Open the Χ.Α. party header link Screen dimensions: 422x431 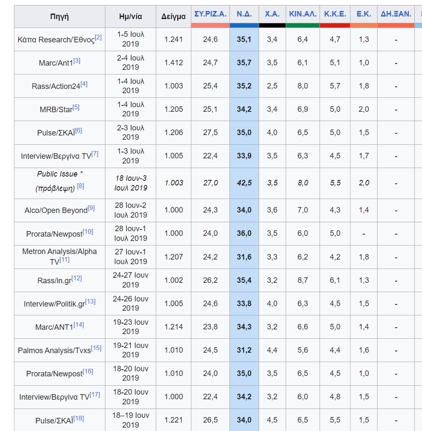pyautogui.click(x=272, y=14)
